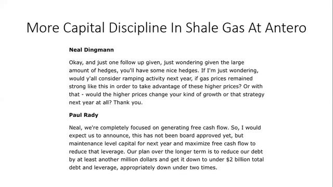Click the closing words "Thank you."

coord(128,102)
